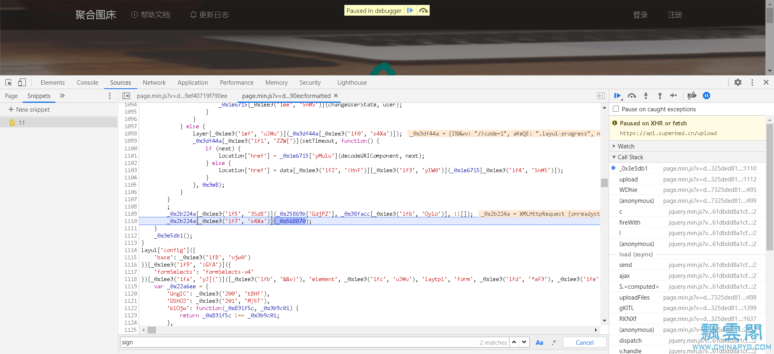Close the page.min.js formatted tab
774x354 pixels.
(x=336, y=96)
